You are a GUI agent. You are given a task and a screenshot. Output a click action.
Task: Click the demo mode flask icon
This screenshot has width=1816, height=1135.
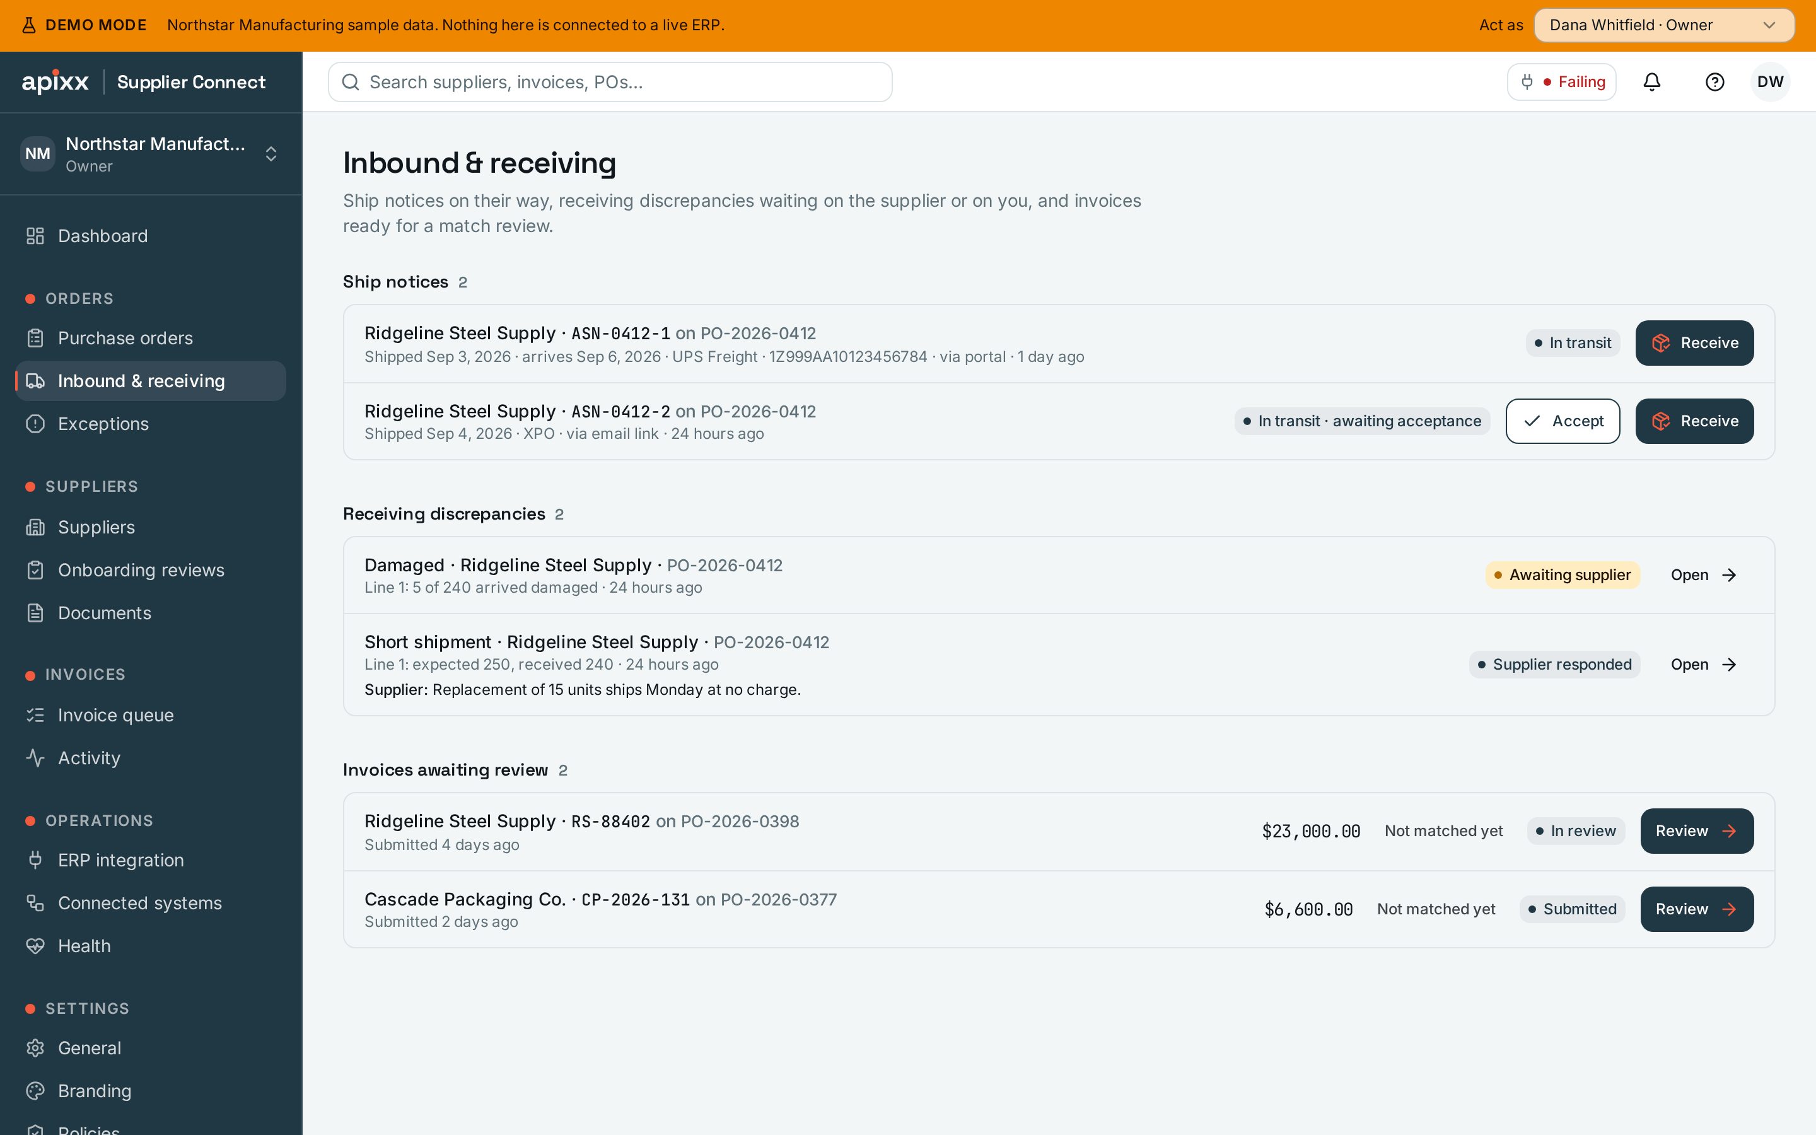(28, 25)
